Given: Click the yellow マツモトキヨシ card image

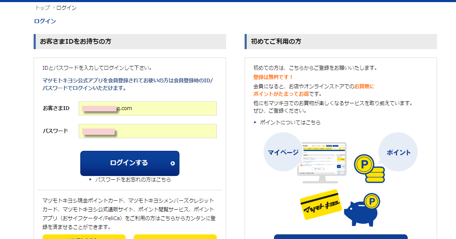Looking at the screenshot, I should [x=320, y=205].
